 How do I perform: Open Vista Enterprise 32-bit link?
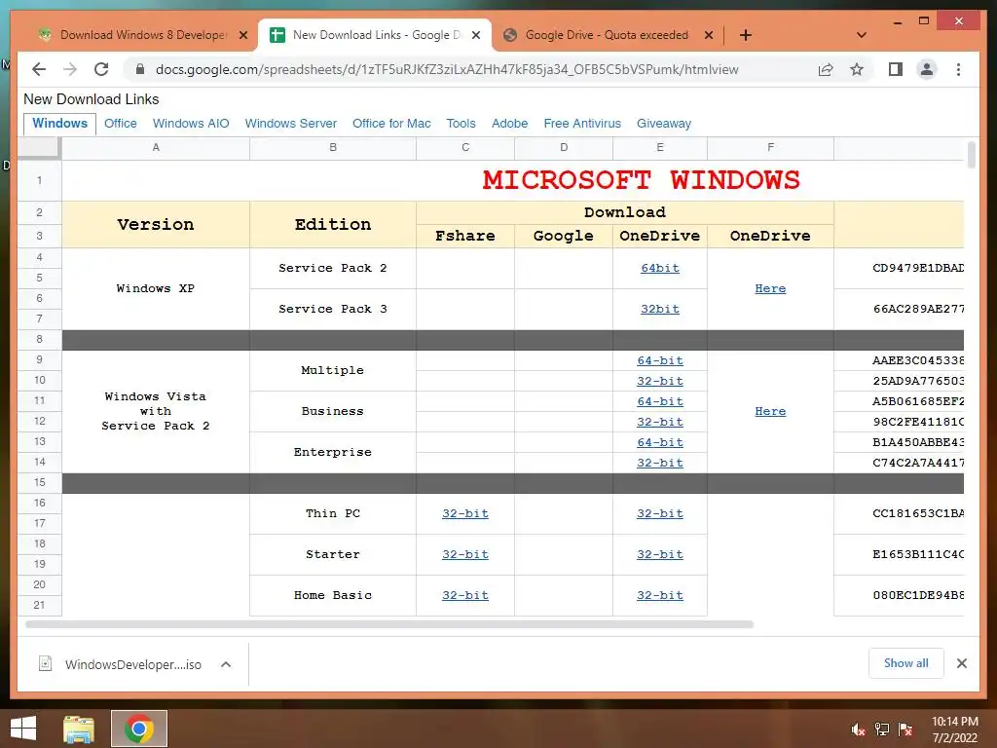(660, 463)
